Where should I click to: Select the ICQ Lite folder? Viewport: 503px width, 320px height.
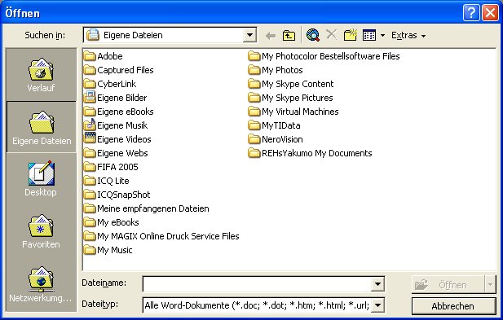click(107, 181)
